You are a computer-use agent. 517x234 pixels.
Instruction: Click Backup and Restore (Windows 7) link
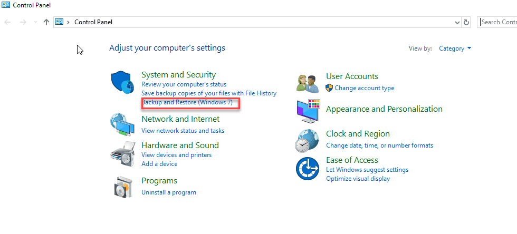pos(187,102)
